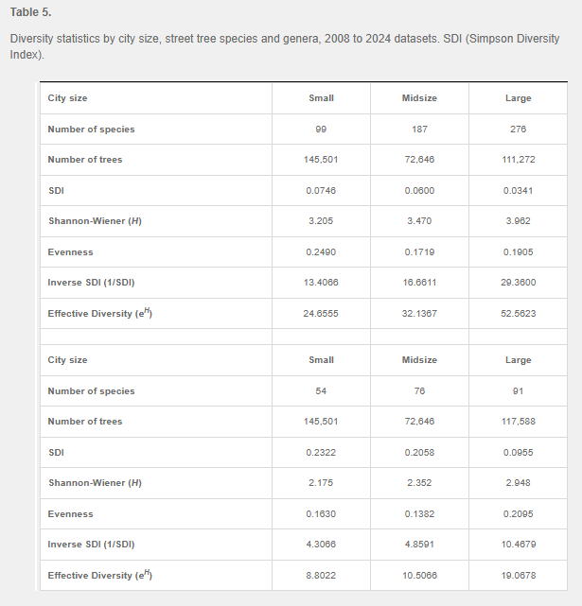Select the Shannon-Wiener value 3.962
582x606 pixels.
coord(518,221)
